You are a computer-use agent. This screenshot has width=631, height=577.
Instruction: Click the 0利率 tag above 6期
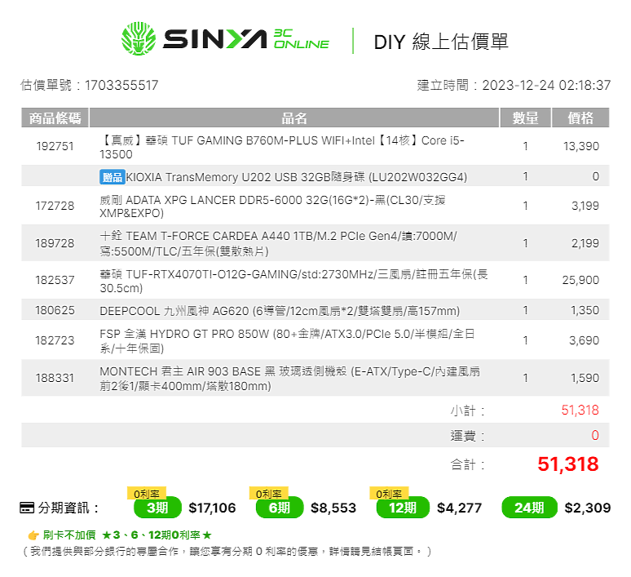tap(269, 494)
